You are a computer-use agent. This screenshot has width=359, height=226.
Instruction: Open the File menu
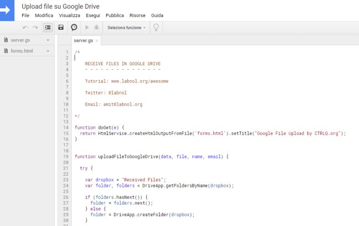tap(25, 15)
